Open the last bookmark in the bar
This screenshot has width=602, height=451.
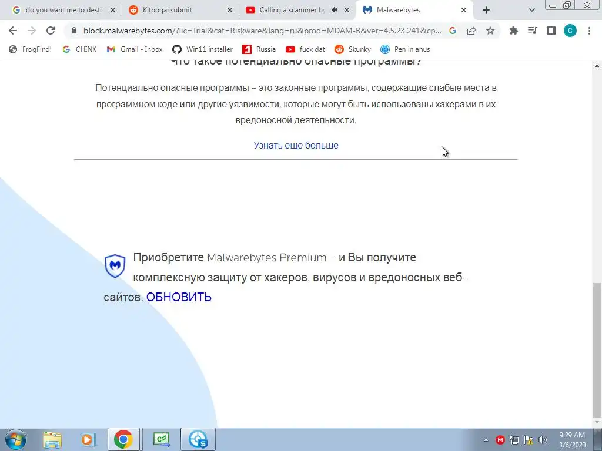(x=405, y=49)
